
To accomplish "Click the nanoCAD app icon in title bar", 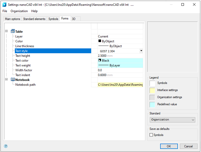I will coord(4,5).
